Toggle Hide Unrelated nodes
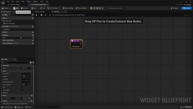The image size is (193, 109). point(52,8)
